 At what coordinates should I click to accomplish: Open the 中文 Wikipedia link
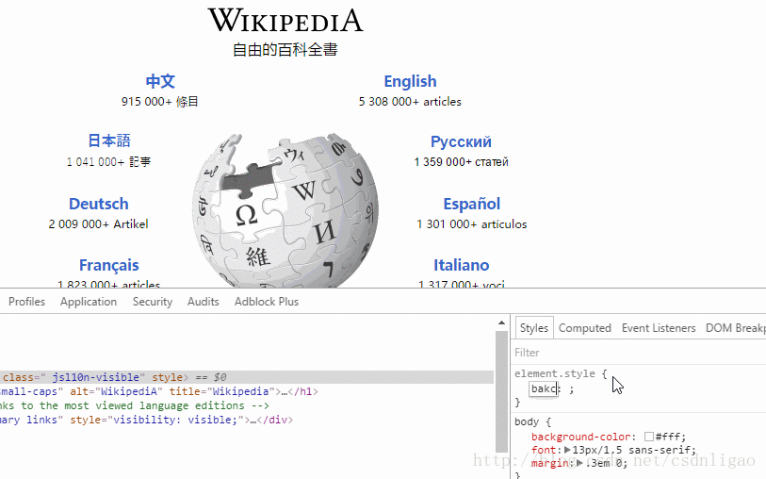point(160,81)
